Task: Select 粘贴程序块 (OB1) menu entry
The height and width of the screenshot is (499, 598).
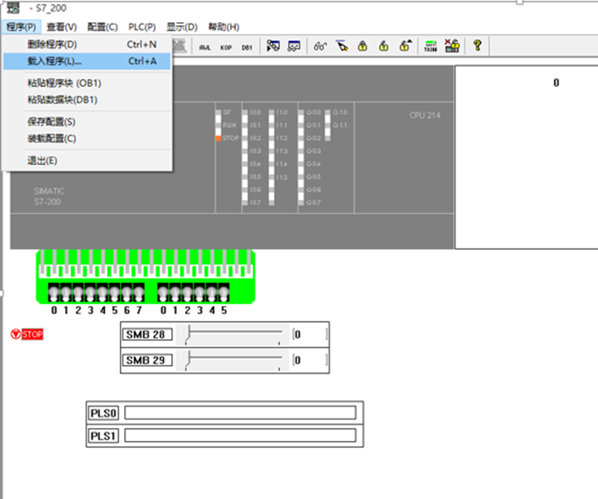Action: click(x=87, y=83)
